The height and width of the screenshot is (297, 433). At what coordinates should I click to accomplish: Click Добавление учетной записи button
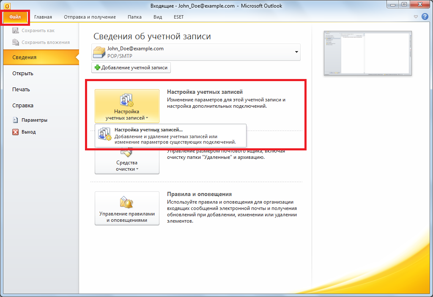tap(131, 68)
